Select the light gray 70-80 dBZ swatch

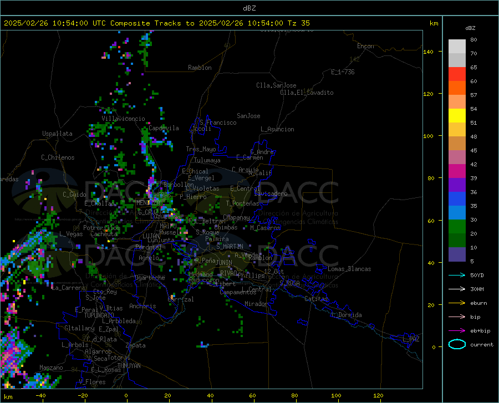pos(457,47)
